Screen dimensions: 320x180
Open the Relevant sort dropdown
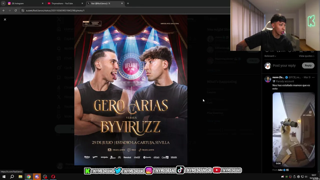[x=270, y=56]
